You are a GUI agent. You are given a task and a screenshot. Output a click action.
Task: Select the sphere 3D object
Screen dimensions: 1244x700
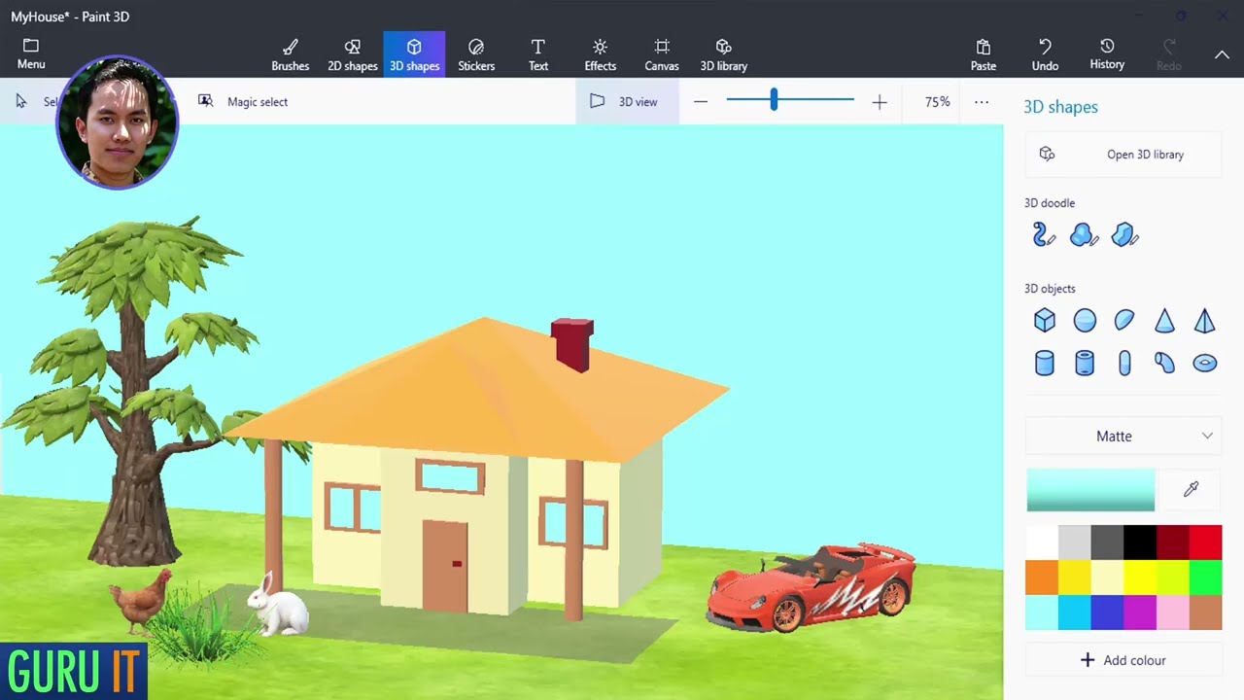point(1085,320)
